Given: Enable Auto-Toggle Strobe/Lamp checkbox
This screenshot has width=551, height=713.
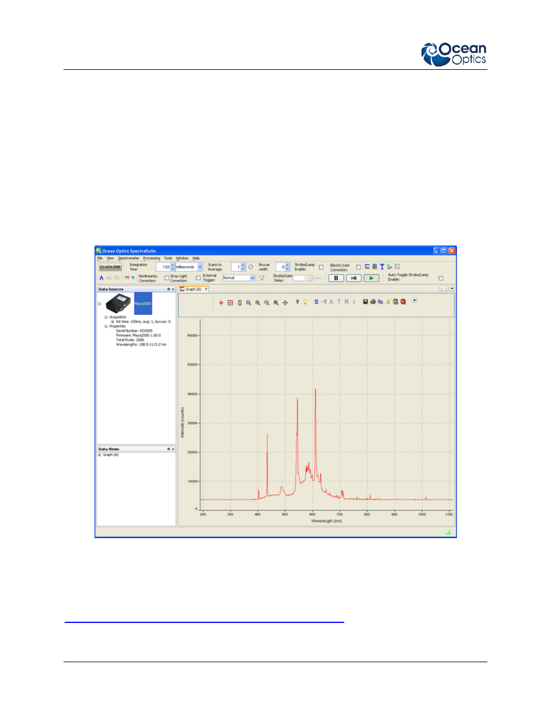Looking at the screenshot, I should (x=441, y=278).
